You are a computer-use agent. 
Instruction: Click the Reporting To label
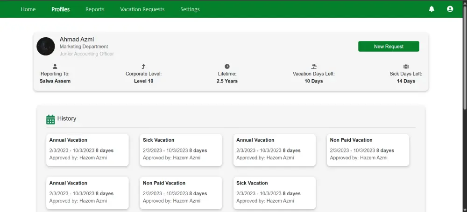point(55,74)
